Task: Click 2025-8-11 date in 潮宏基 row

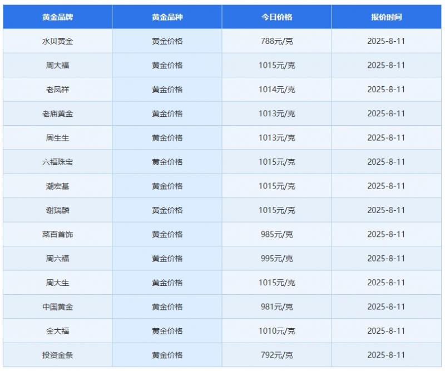Action: [386, 186]
